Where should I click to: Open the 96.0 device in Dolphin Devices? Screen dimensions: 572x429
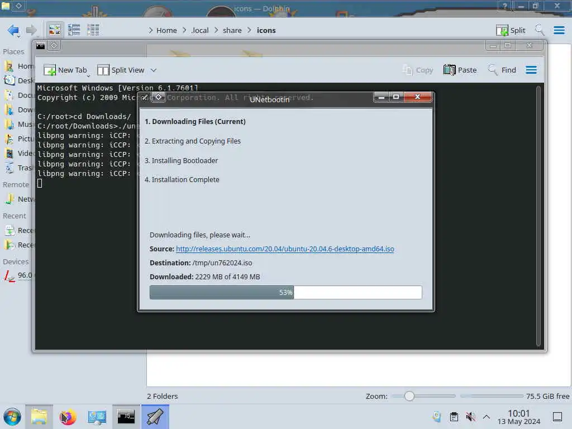point(18,275)
